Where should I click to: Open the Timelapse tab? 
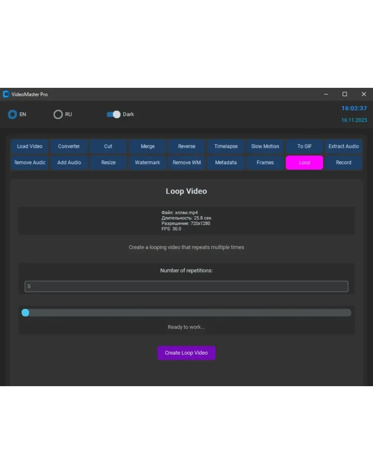click(226, 147)
